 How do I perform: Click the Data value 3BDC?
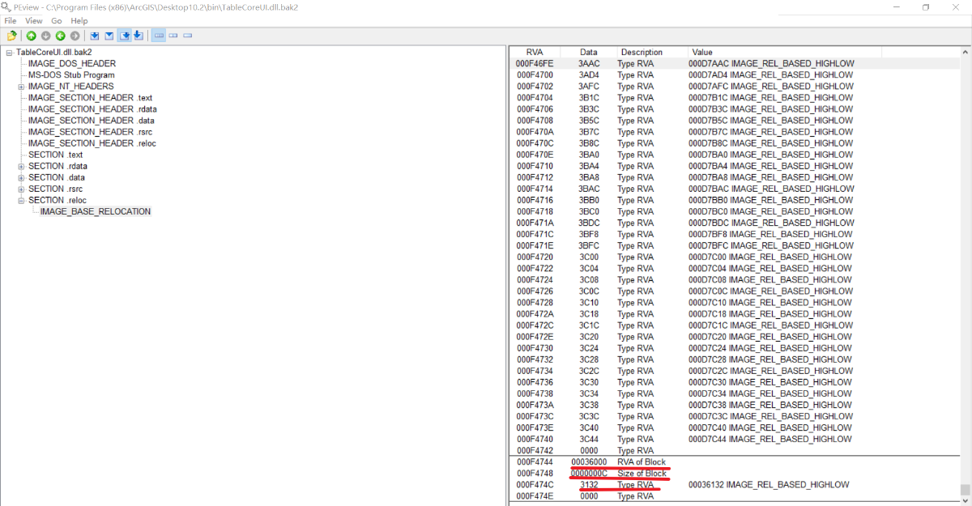pos(589,223)
